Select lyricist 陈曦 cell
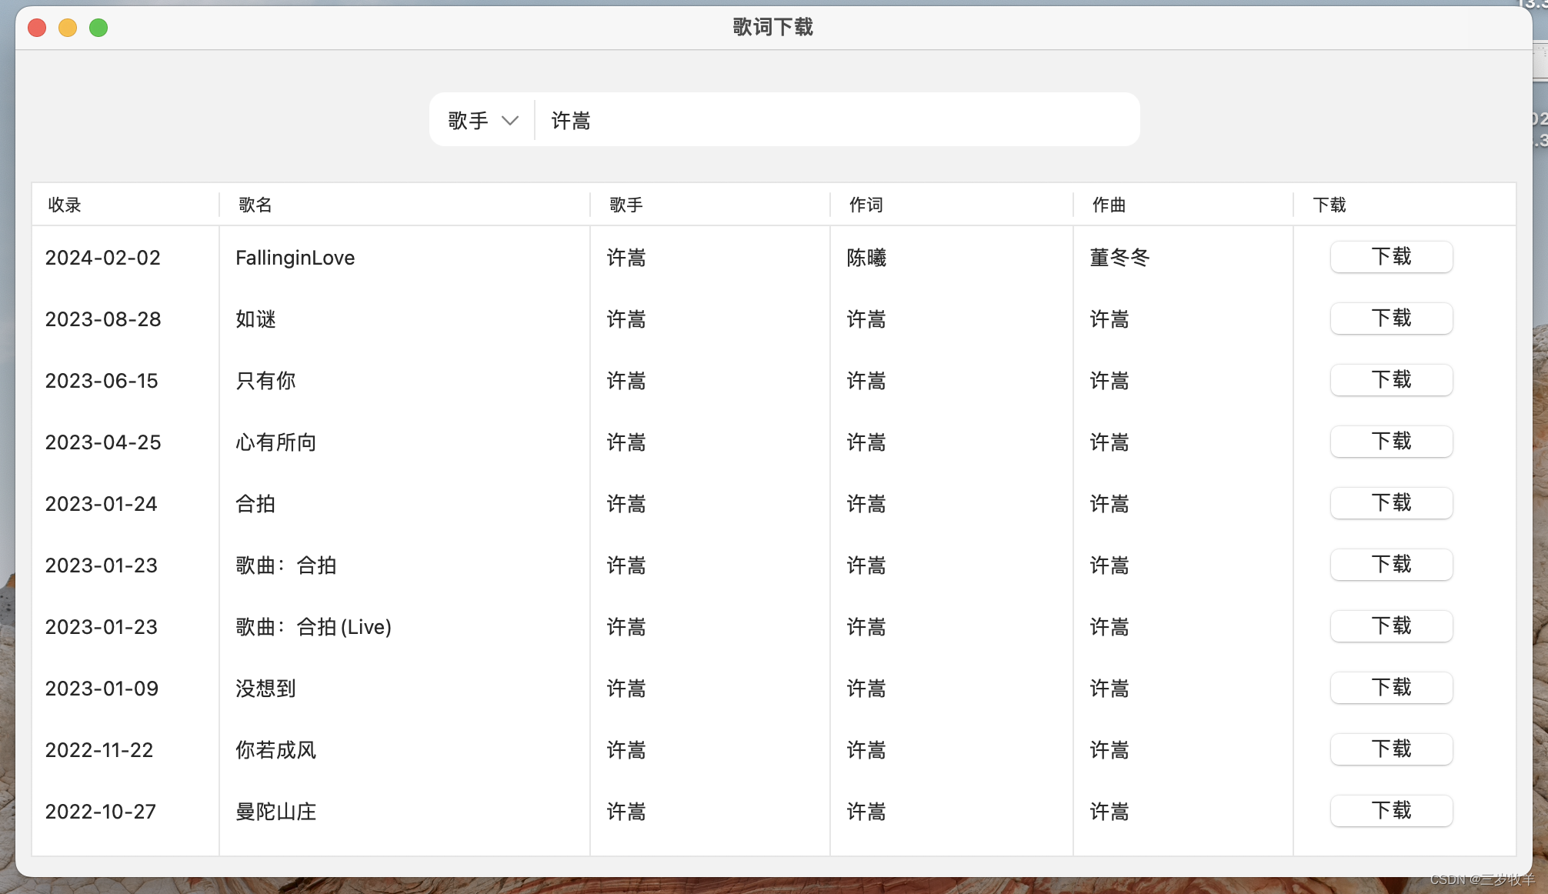This screenshot has height=894, width=1548. (866, 258)
